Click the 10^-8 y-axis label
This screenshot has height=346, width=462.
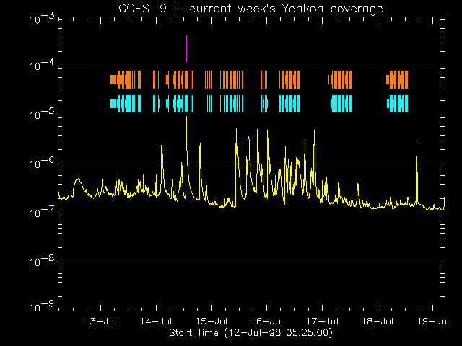(x=42, y=261)
